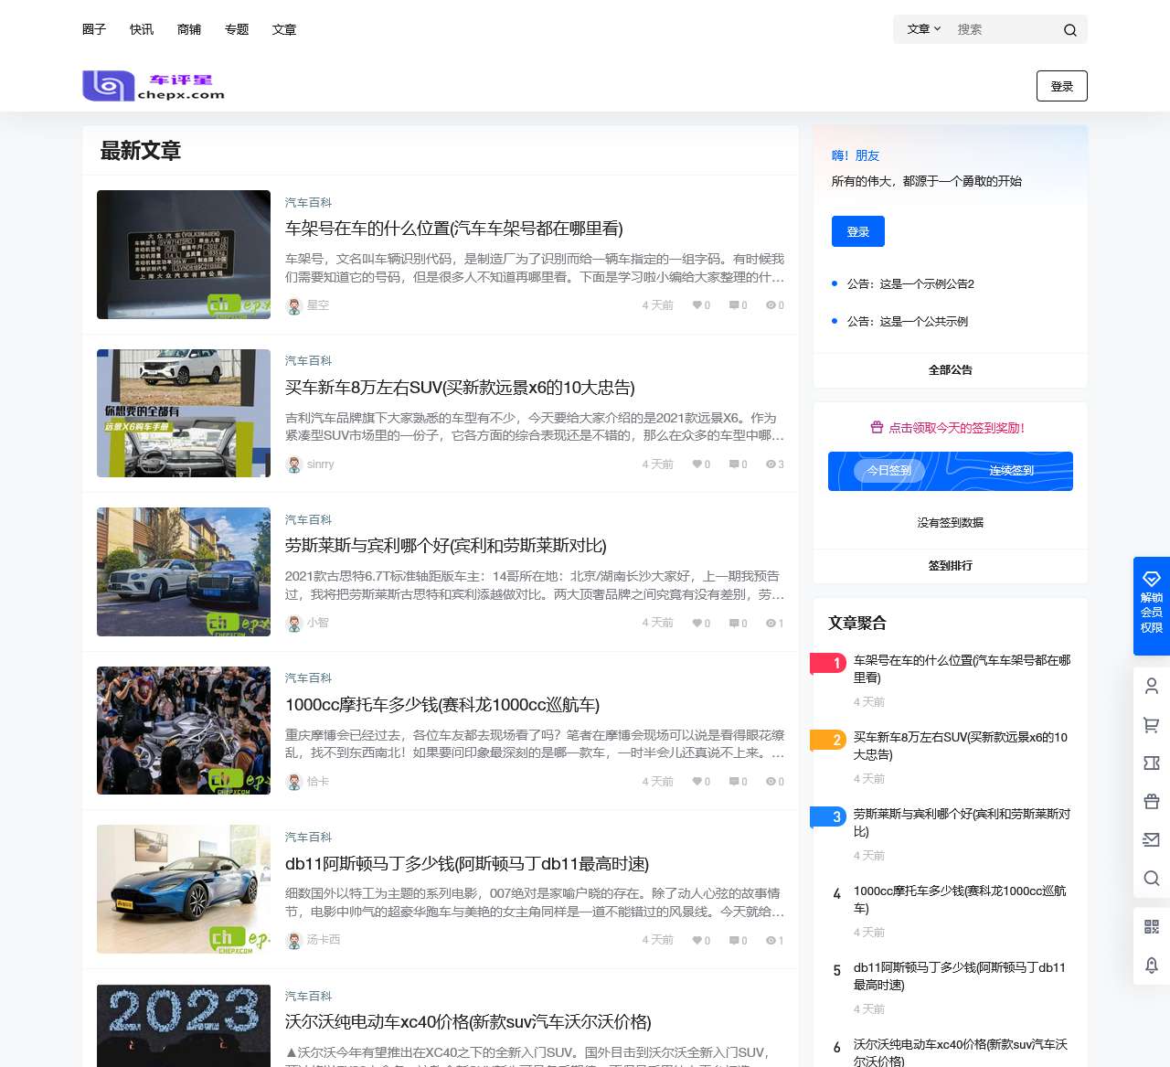1170x1067 pixels.
Task: Click the 2023 Volvo article thumbnail
Action: 184,1025
